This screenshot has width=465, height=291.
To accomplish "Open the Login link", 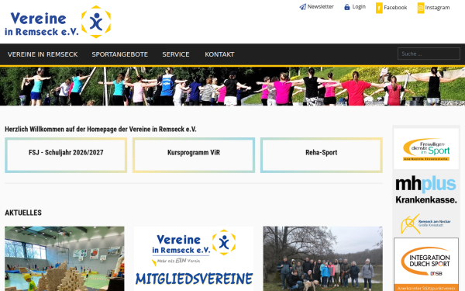I will (x=359, y=7).
